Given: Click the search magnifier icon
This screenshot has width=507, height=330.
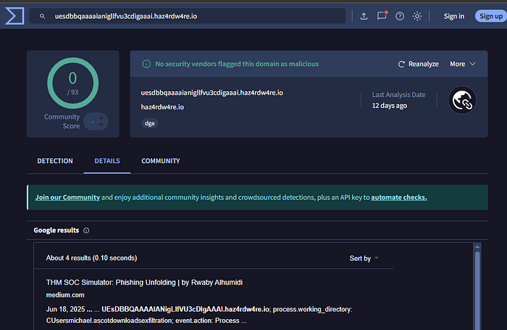Looking at the screenshot, I should (42, 16).
